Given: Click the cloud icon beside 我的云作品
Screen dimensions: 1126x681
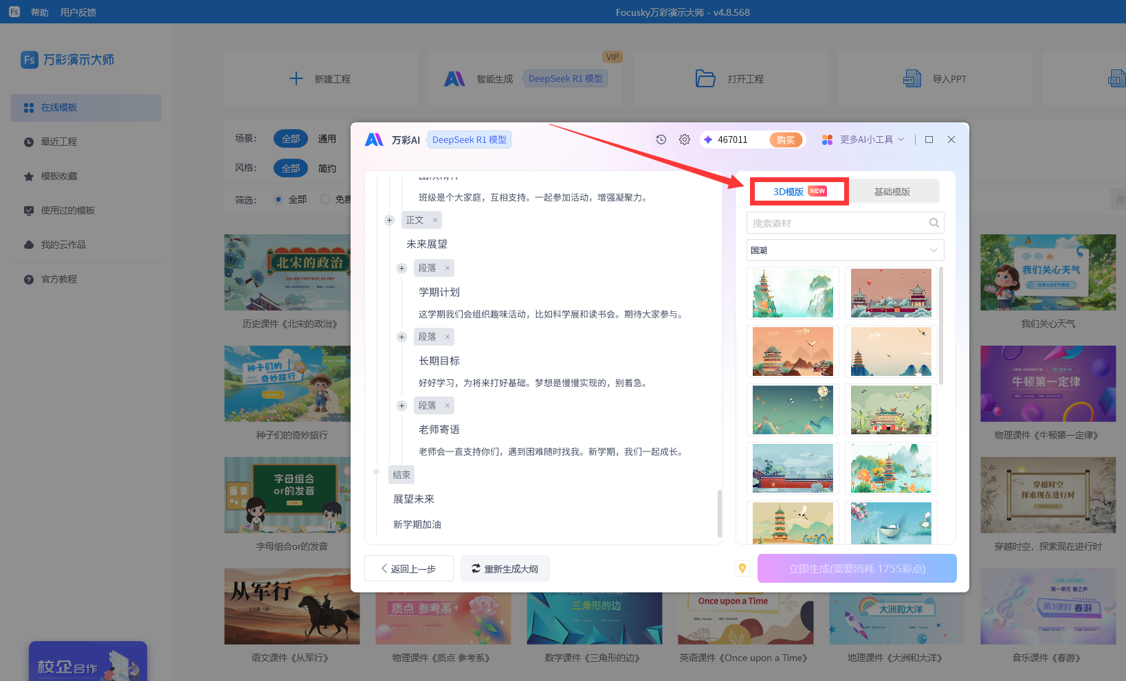Looking at the screenshot, I should click(29, 245).
